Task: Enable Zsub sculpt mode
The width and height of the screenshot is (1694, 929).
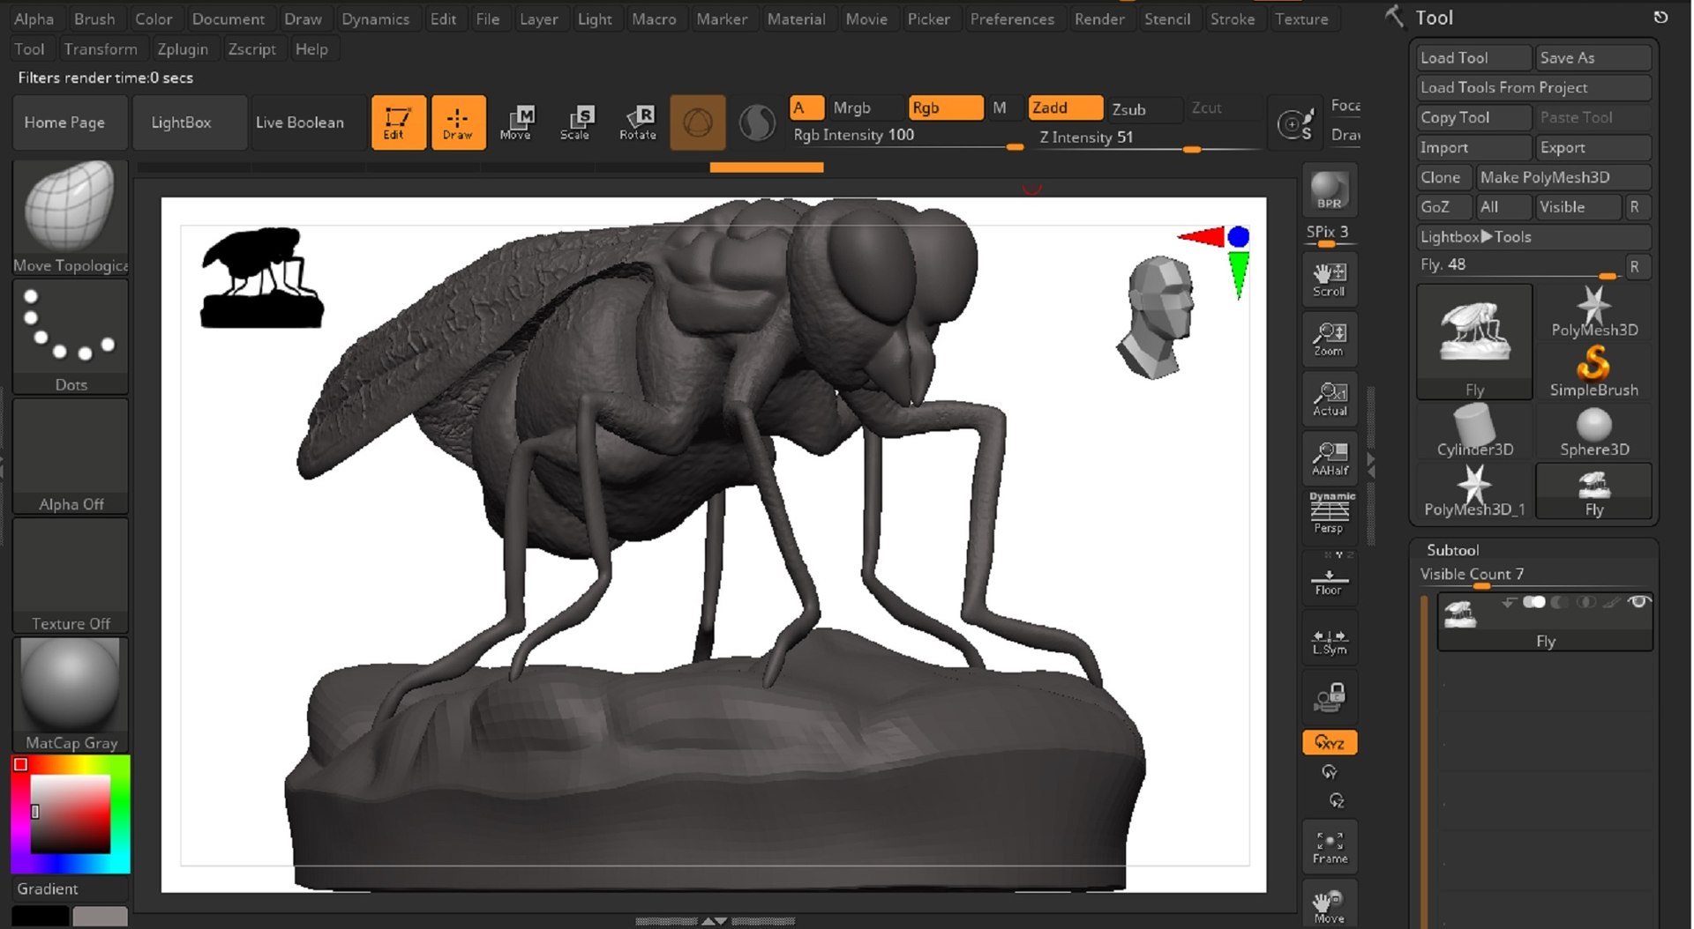Action: point(1143,108)
